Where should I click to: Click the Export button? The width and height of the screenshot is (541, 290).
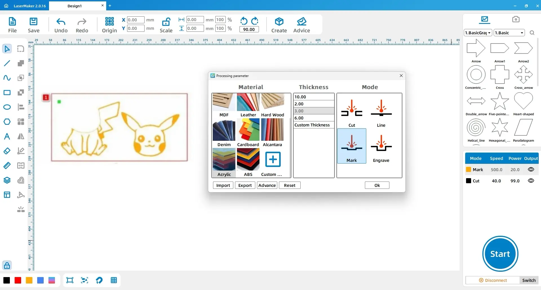[x=245, y=185]
